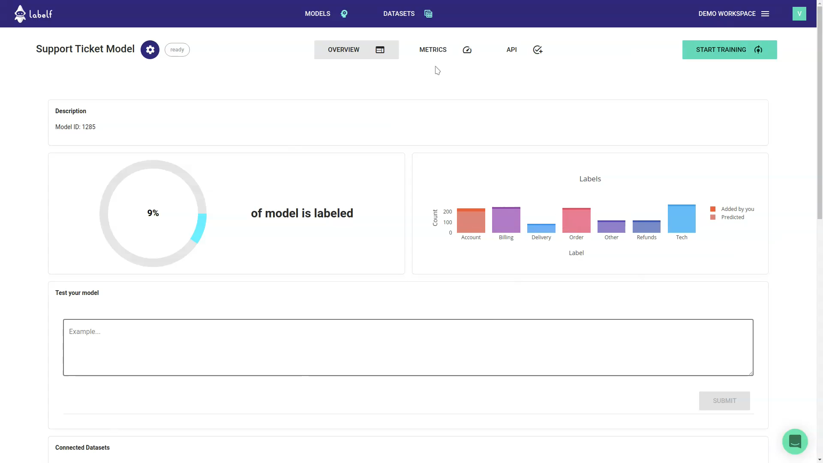Click the Tech bar in Labels chart
The height and width of the screenshot is (463, 823).
point(682,219)
